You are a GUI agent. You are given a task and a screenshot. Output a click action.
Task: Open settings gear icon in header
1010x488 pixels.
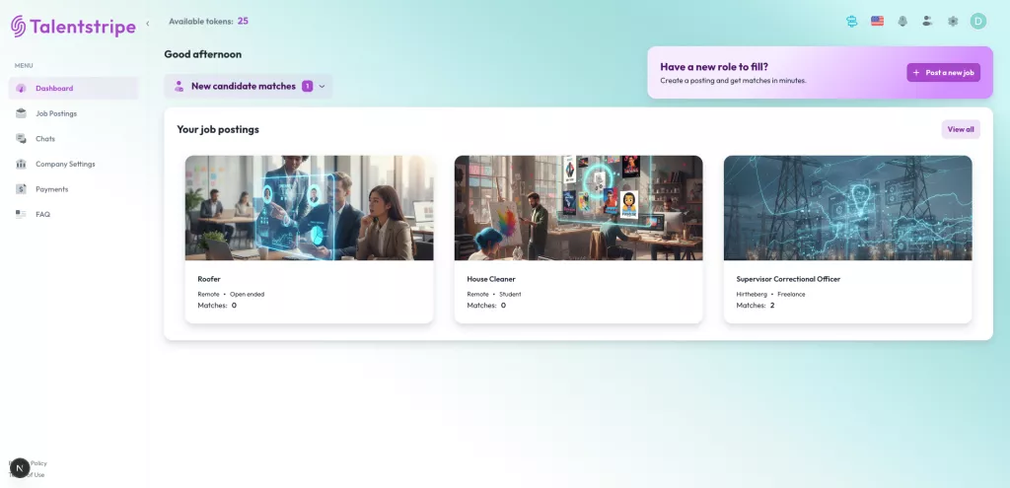coord(953,22)
